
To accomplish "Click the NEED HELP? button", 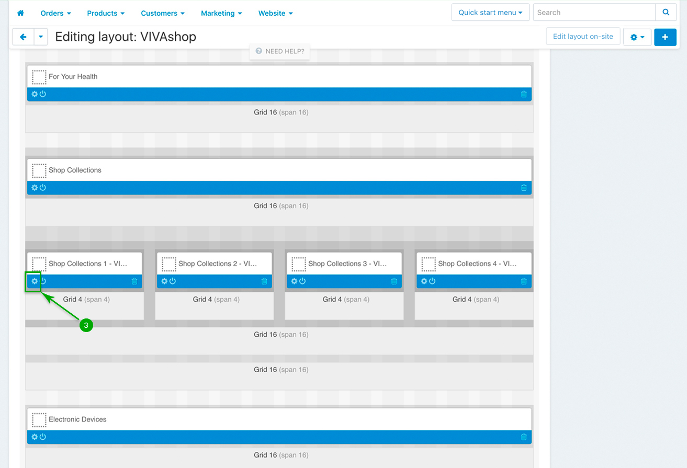I will click(x=280, y=51).
